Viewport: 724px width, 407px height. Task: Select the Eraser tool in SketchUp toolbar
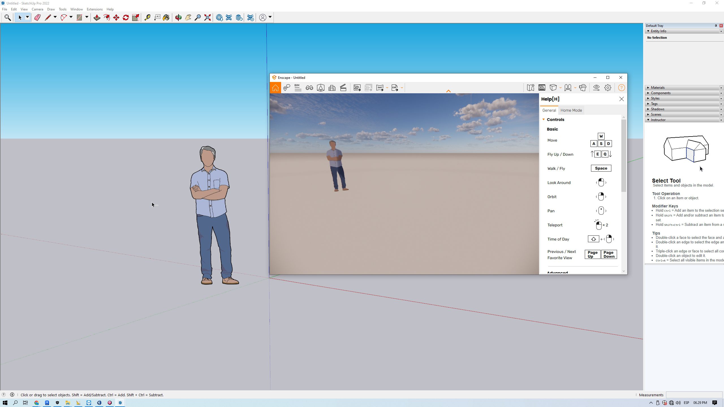tap(37, 18)
